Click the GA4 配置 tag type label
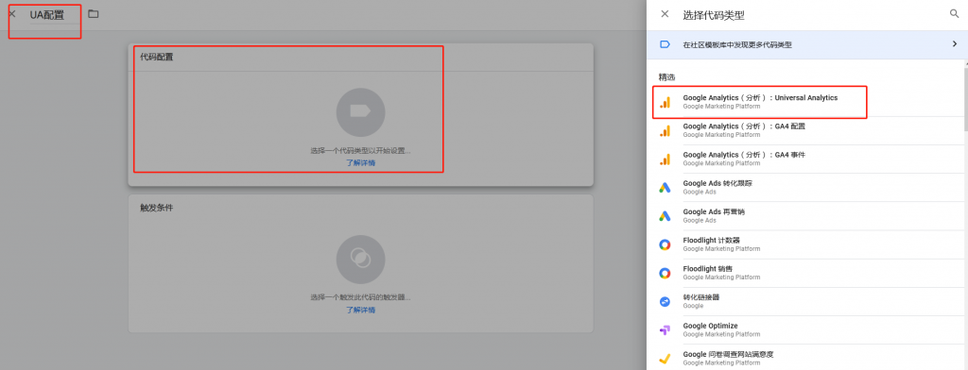 [x=744, y=126]
